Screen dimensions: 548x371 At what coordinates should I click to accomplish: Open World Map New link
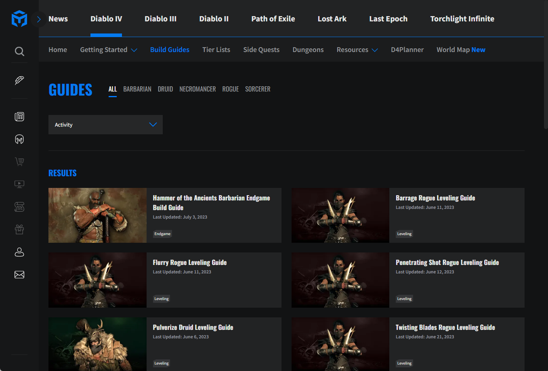461,50
